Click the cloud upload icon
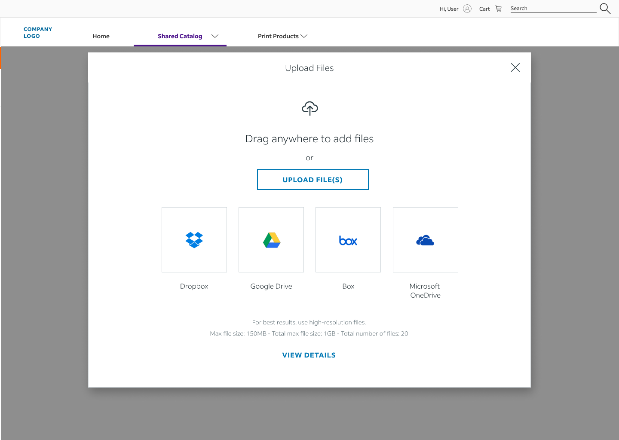 (309, 108)
